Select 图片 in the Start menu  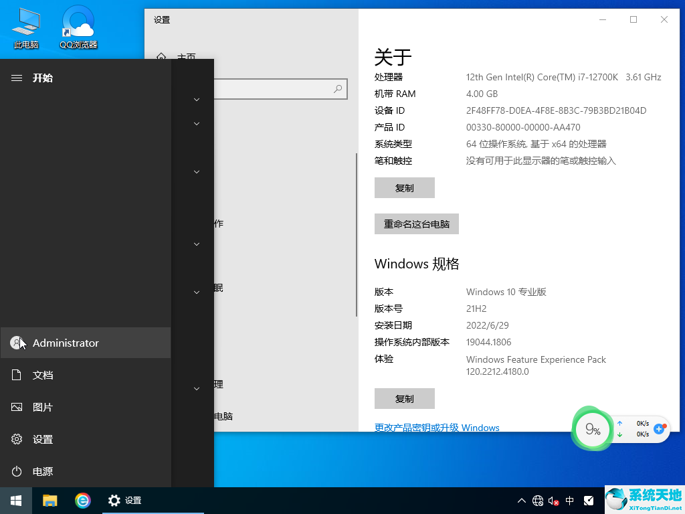coord(42,408)
